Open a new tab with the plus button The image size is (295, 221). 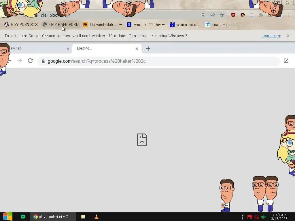point(148,48)
